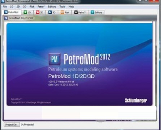The width and height of the screenshot is (161, 130).
Task: Click the Project Dir button
Action: tap(12, 125)
